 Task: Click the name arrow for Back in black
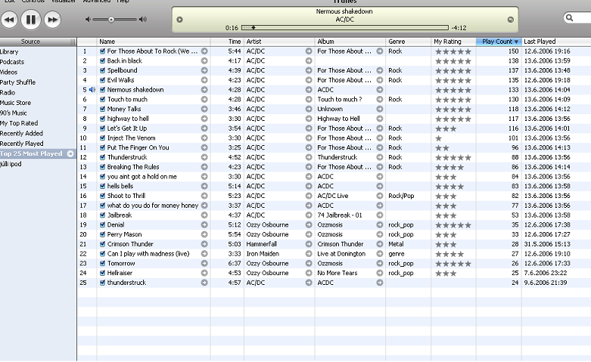[204, 60]
